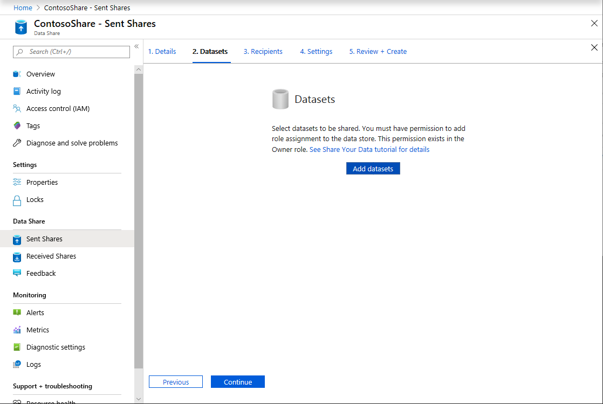Click the Add datasets button
603x404 pixels.
pos(373,168)
